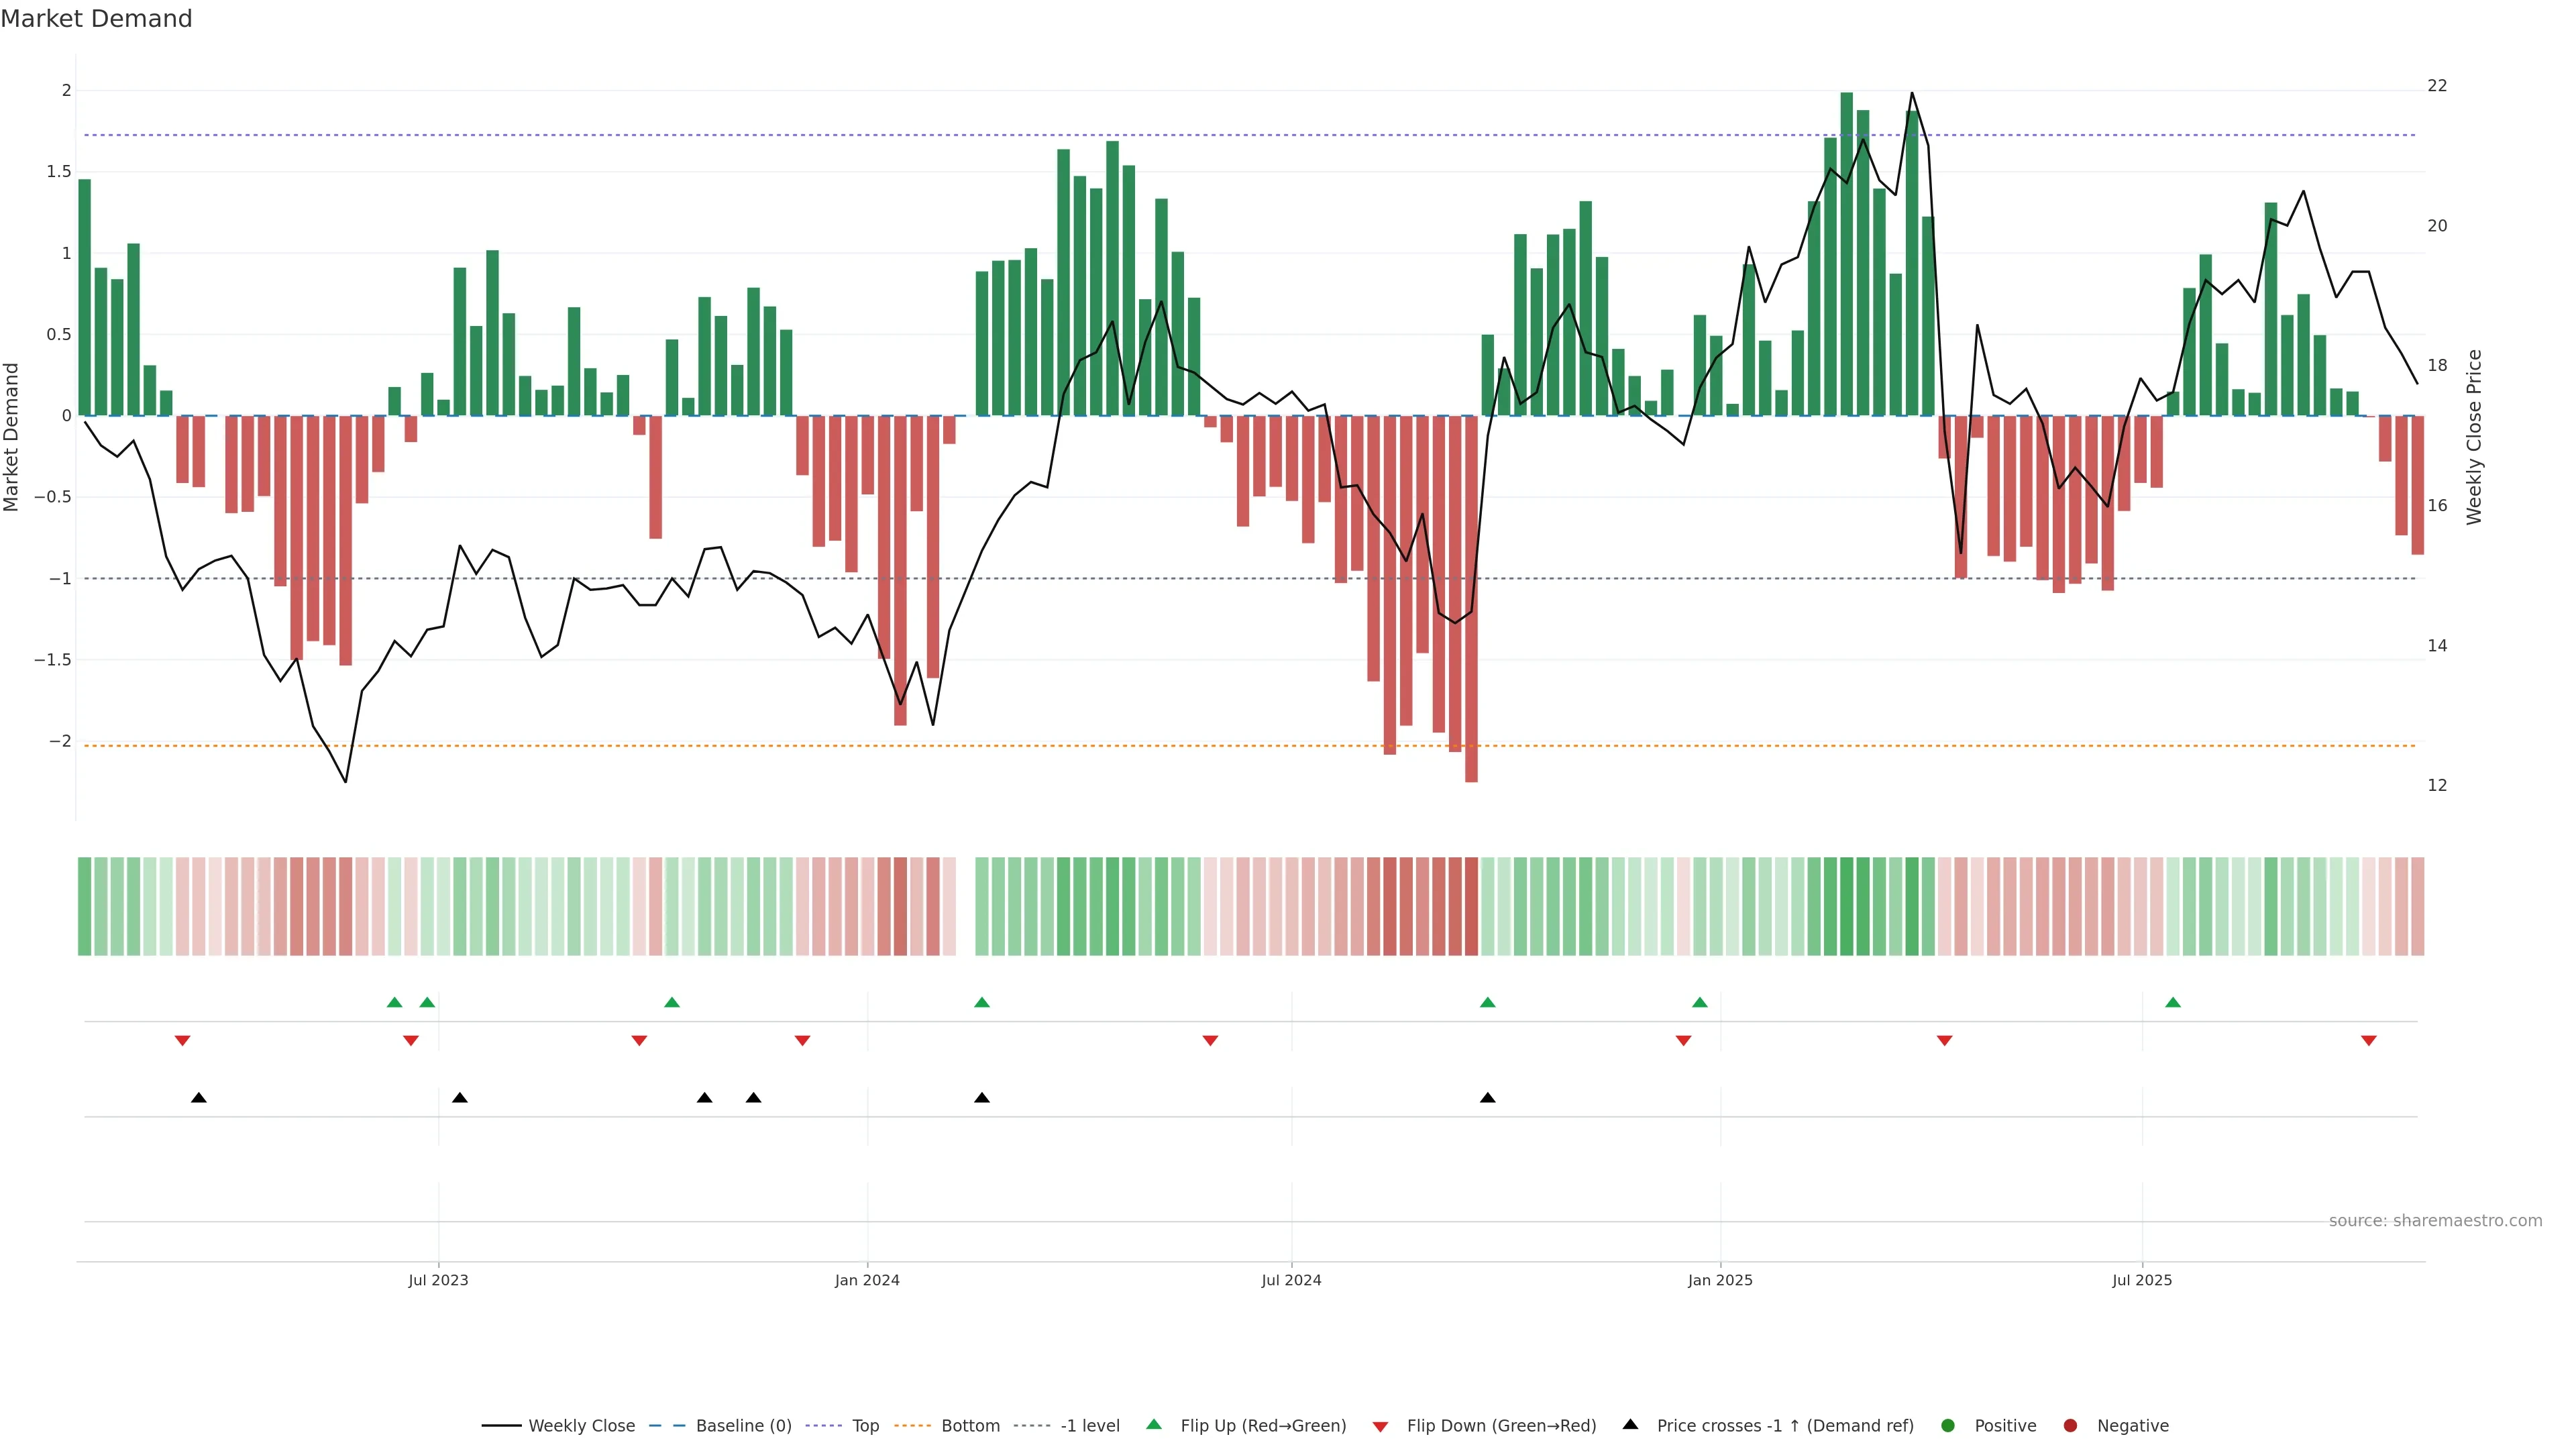Click the last red flip-down marker
This screenshot has width=2576, height=1449.
tap(2368, 1041)
